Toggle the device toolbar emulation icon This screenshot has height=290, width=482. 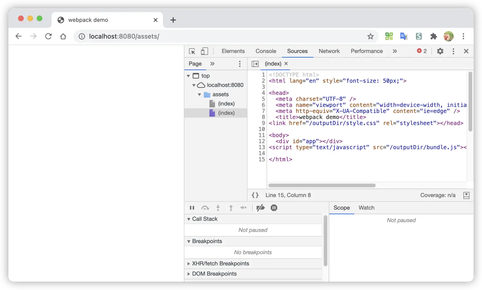coord(204,51)
